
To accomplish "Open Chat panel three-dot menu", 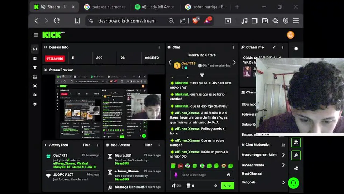I will [x=233, y=47].
